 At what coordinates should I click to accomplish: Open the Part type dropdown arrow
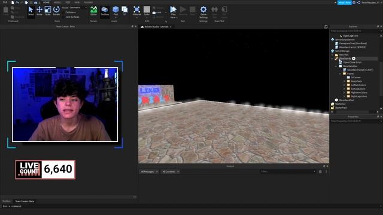pos(115,17)
